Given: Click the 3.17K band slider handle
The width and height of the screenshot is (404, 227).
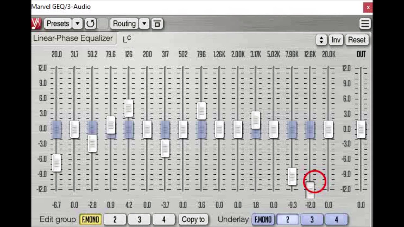Looking at the screenshot, I should [256, 120].
